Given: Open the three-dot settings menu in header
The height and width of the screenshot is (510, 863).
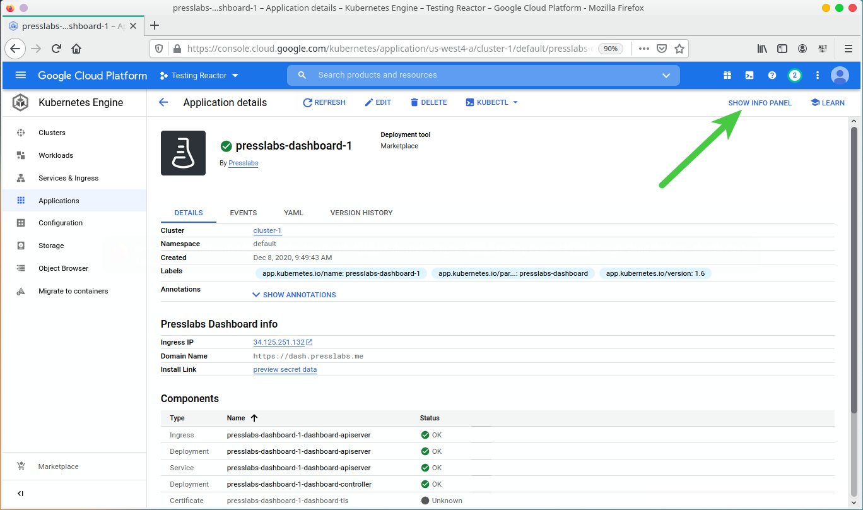Looking at the screenshot, I should coord(818,75).
